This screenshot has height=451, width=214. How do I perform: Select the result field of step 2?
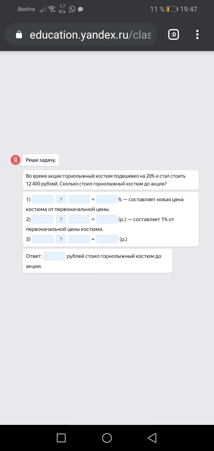[107, 219]
